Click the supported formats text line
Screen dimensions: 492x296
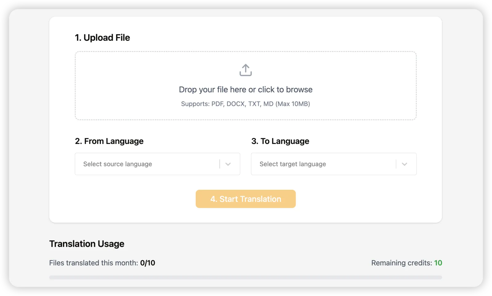click(245, 104)
